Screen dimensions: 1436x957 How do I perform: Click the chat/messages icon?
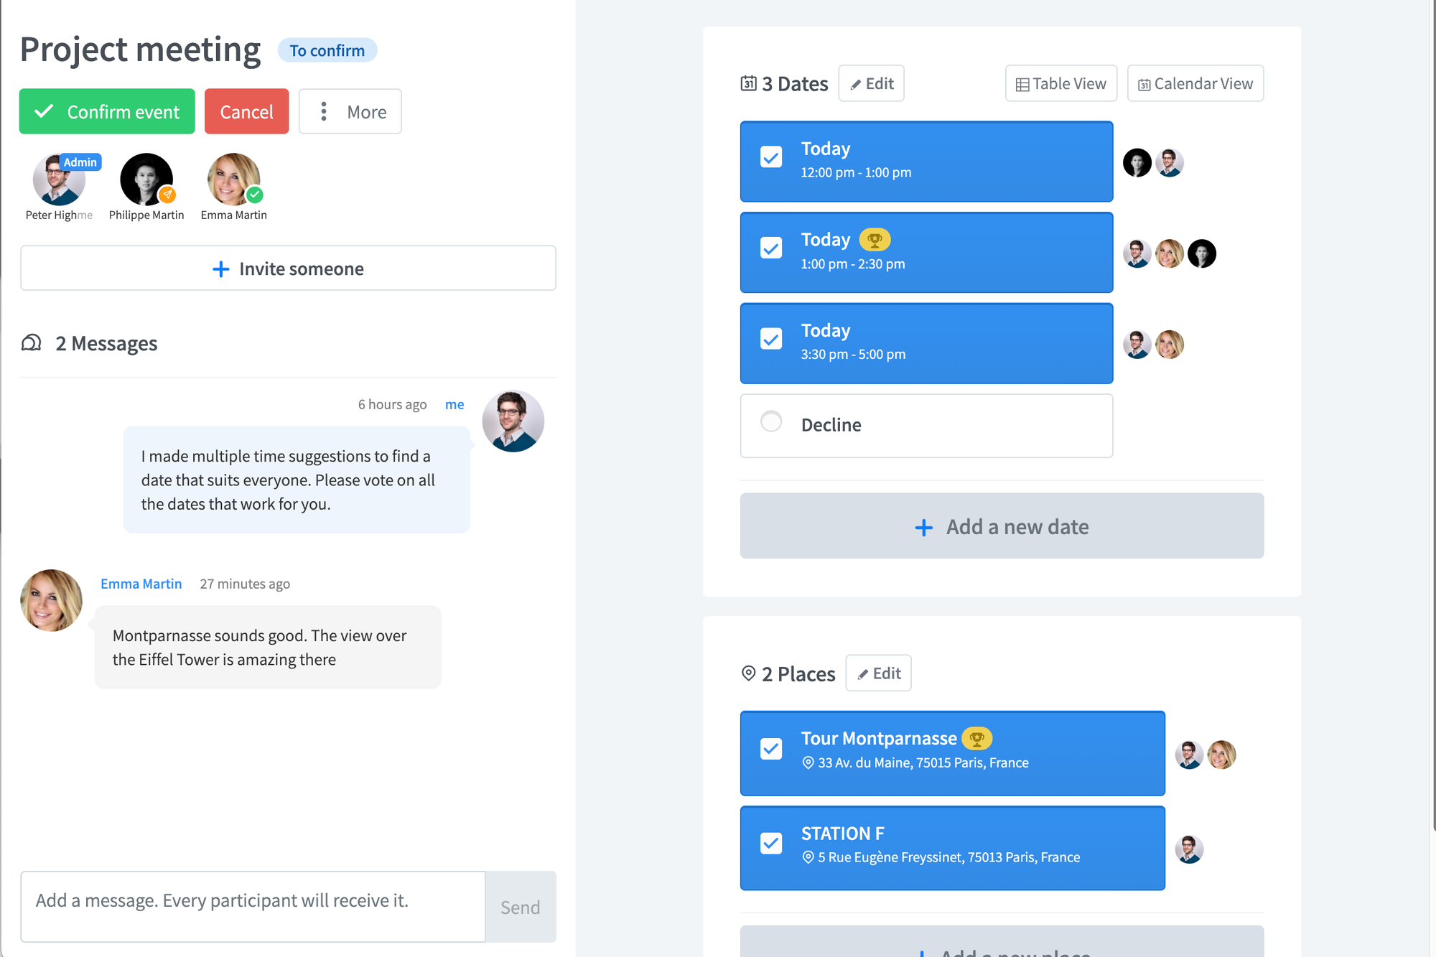coord(32,343)
